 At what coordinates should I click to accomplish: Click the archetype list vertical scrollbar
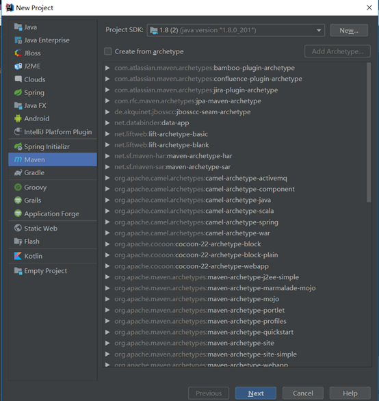(x=369, y=133)
